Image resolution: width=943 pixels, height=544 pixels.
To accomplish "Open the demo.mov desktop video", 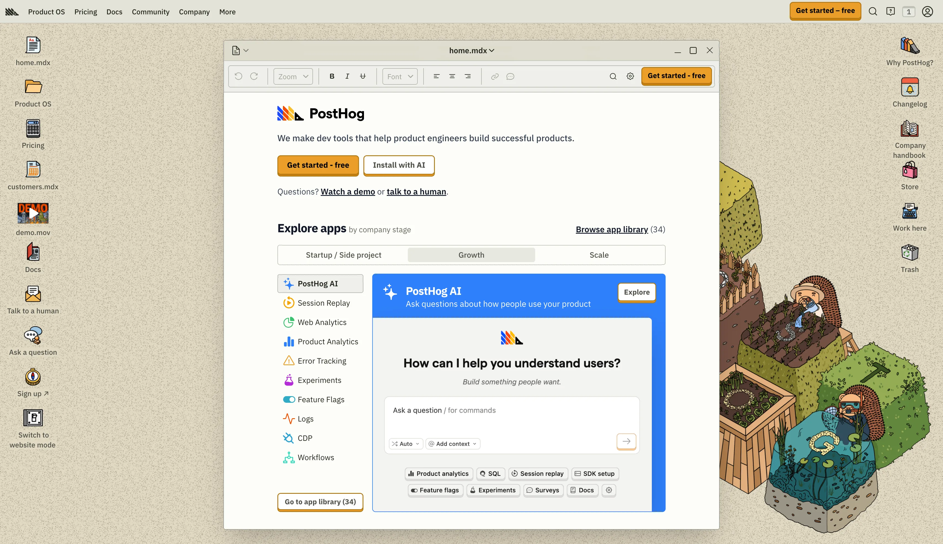I will [x=33, y=213].
